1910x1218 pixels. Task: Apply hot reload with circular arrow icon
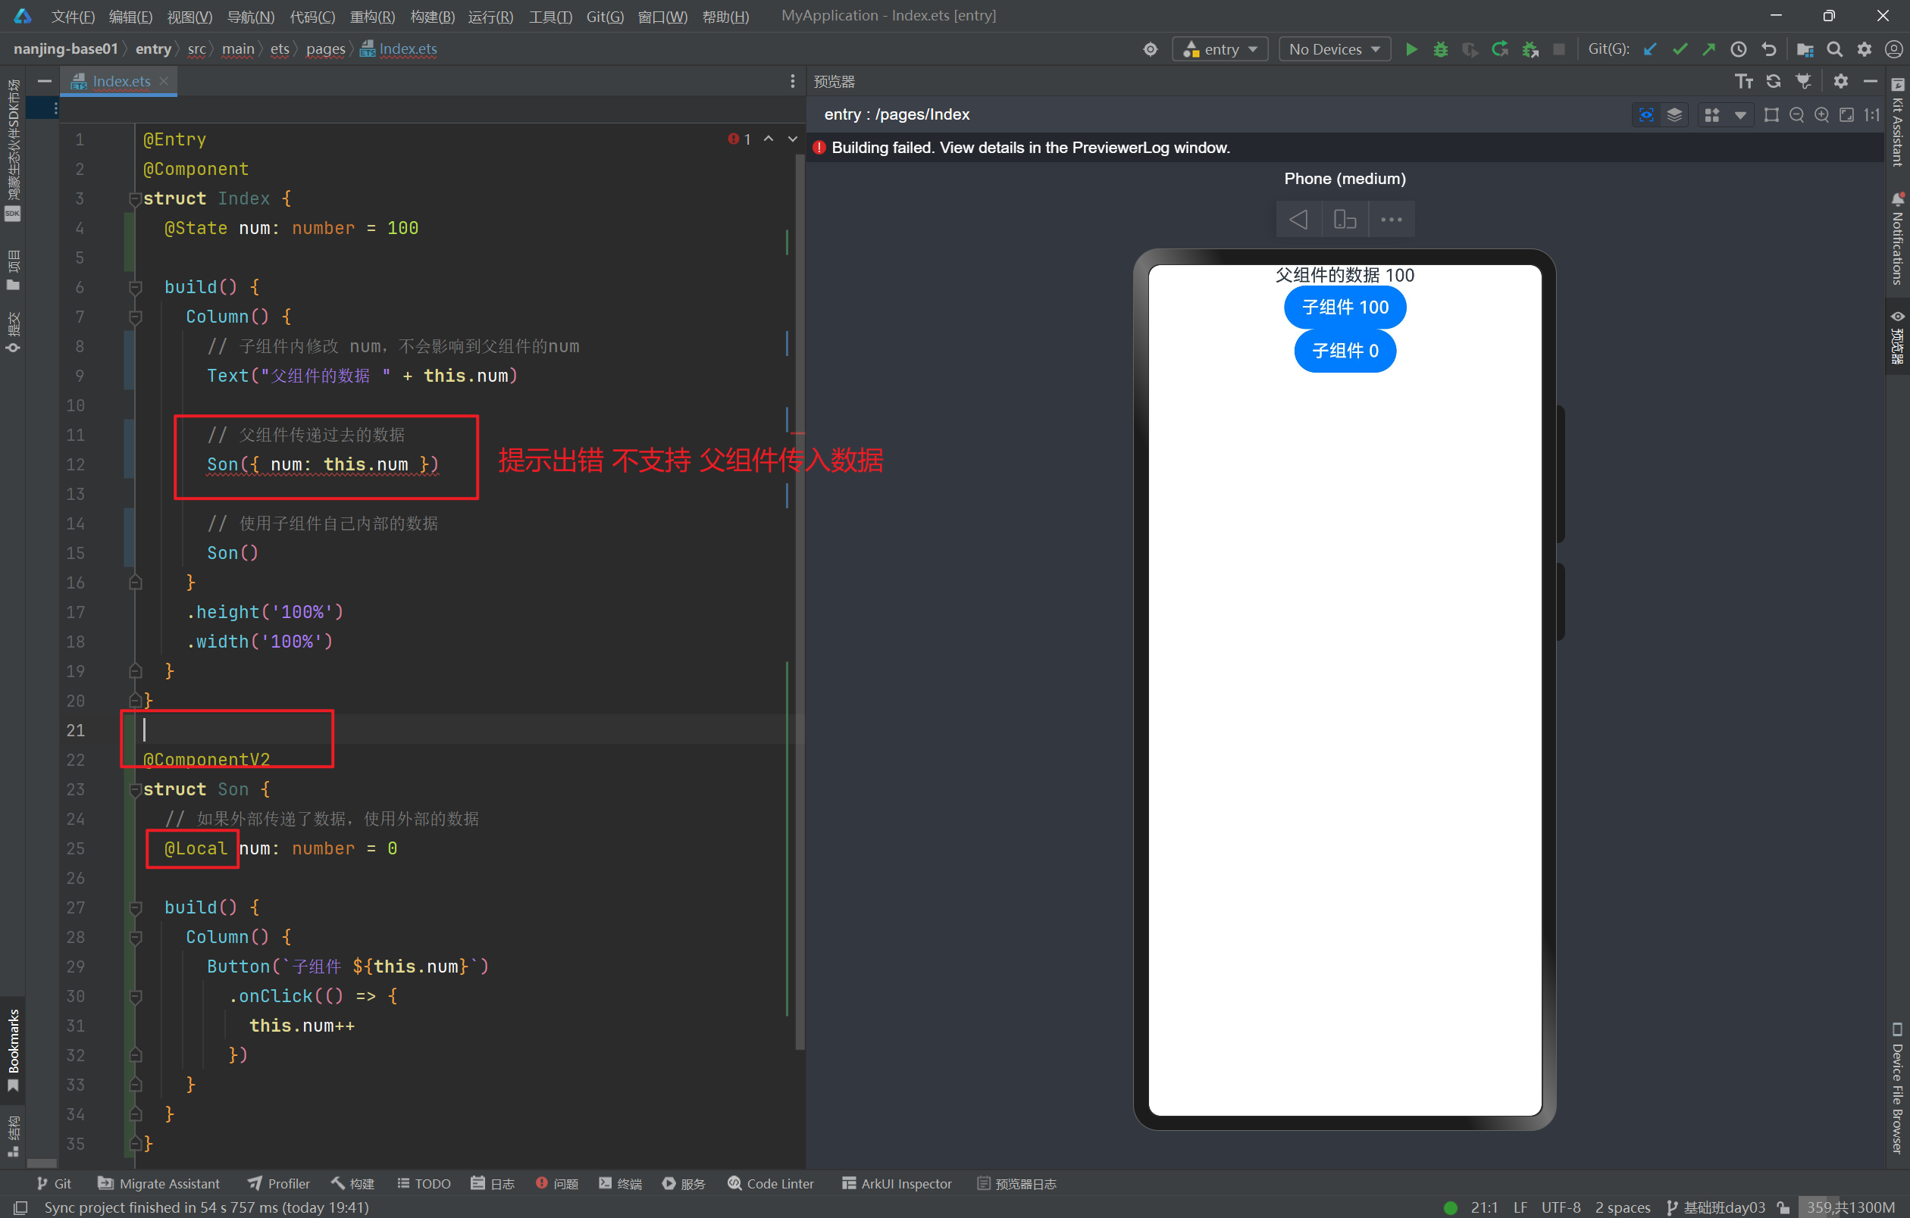point(1499,49)
